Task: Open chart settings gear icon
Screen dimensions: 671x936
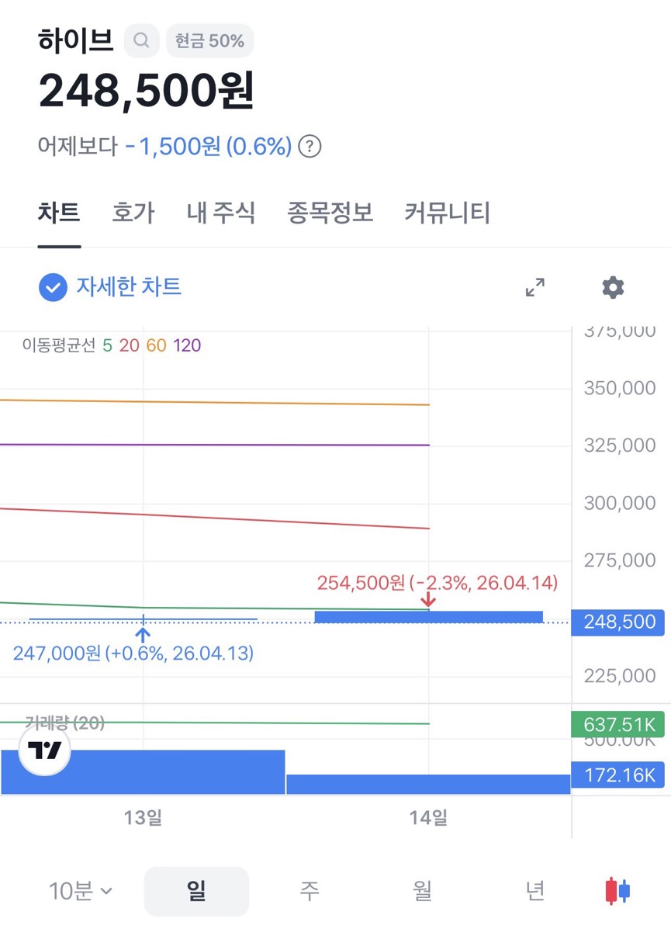Action: pyautogui.click(x=613, y=287)
